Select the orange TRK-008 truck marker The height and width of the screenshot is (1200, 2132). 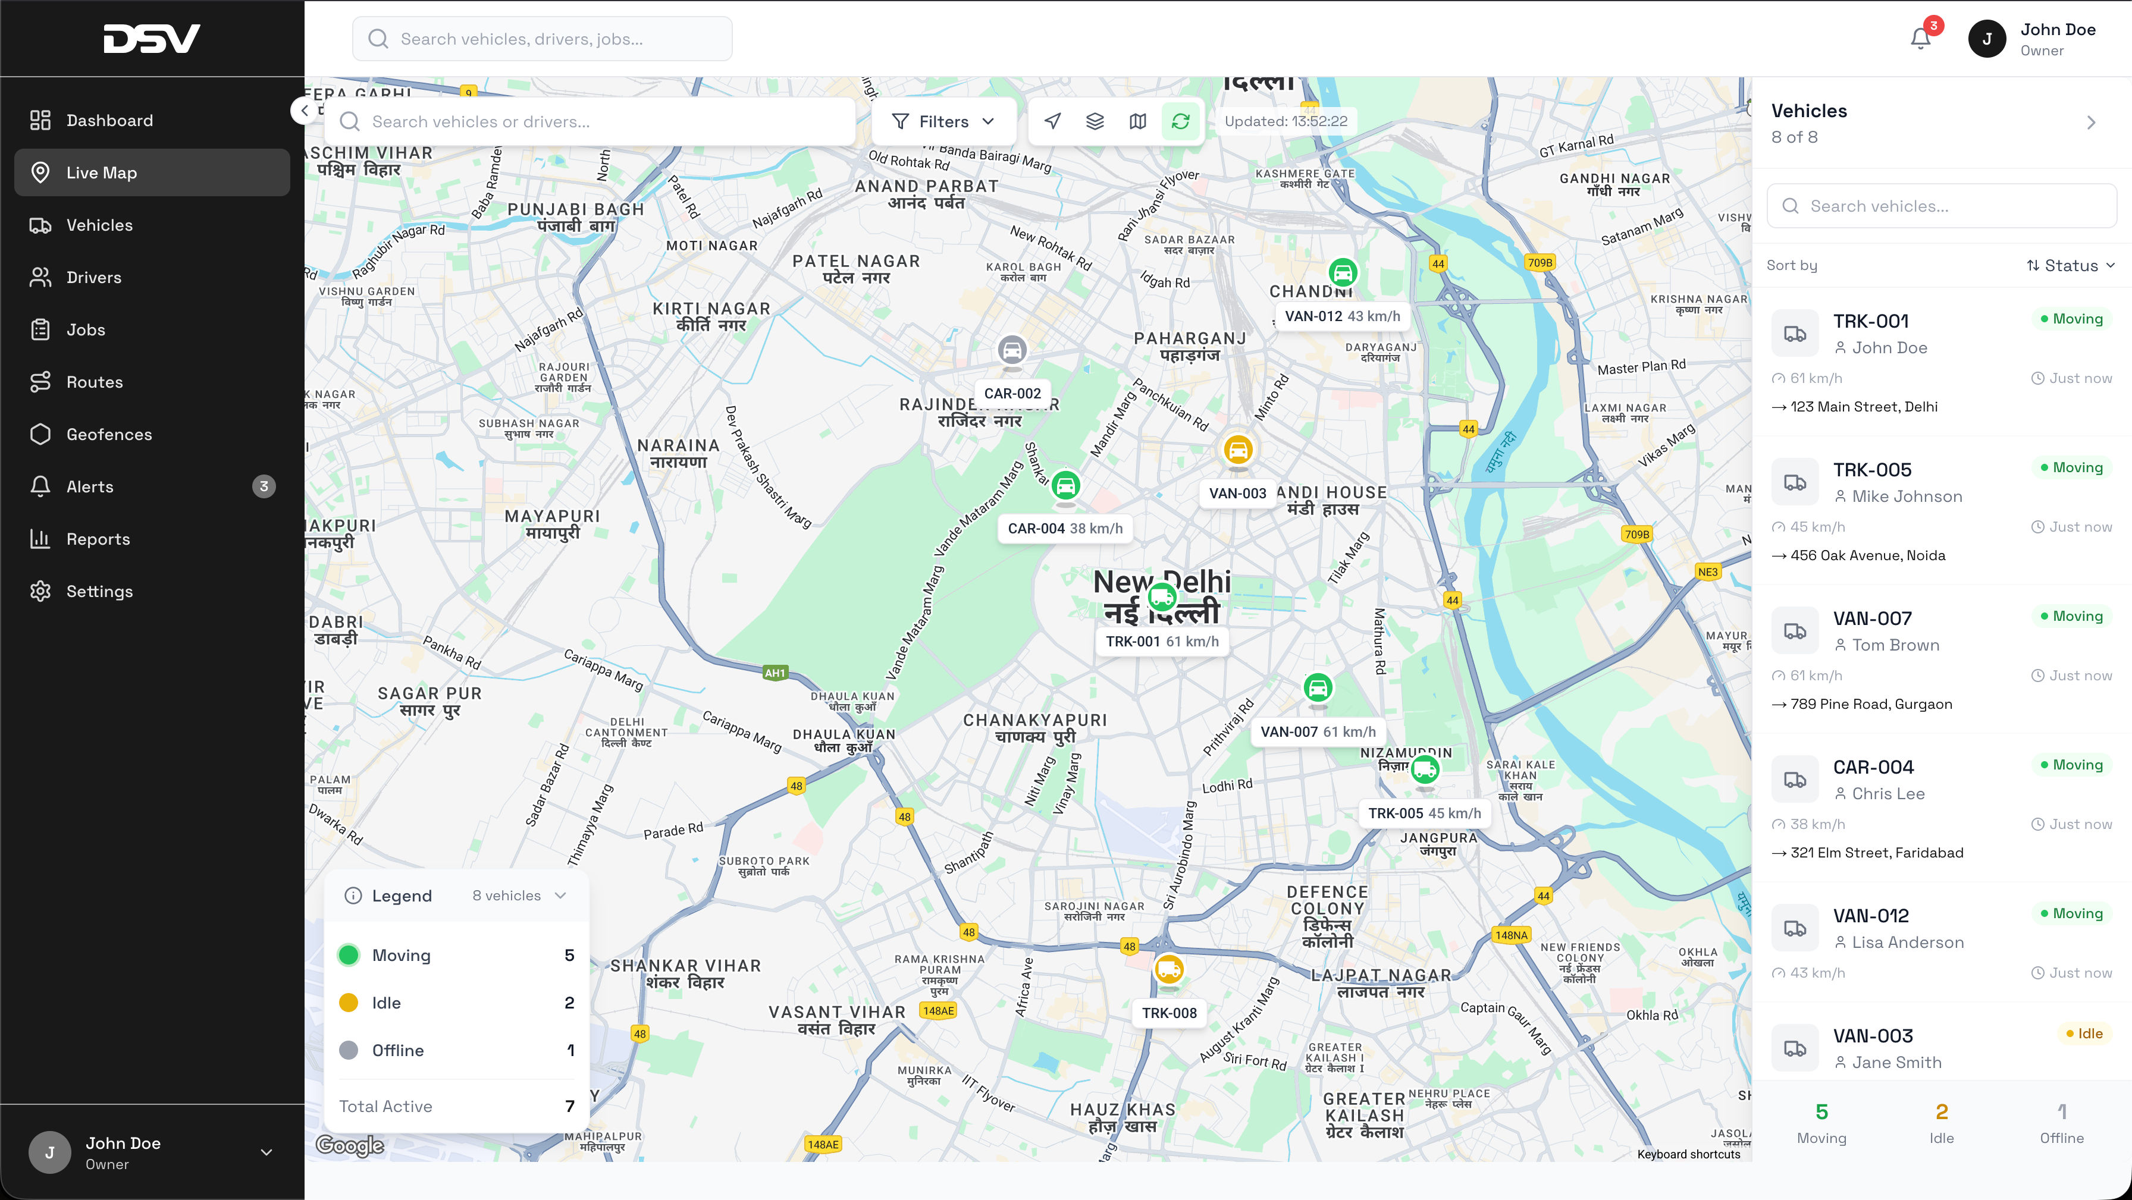pos(1169,969)
